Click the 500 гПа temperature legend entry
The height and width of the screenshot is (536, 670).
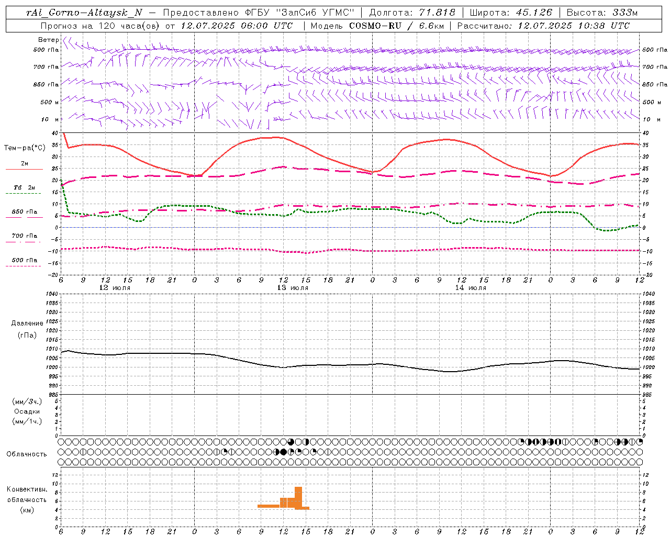pyautogui.click(x=25, y=260)
